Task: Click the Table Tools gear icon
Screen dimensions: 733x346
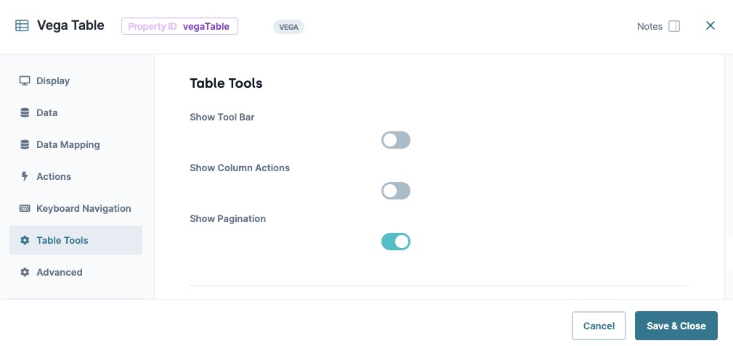Action: [25, 241]
